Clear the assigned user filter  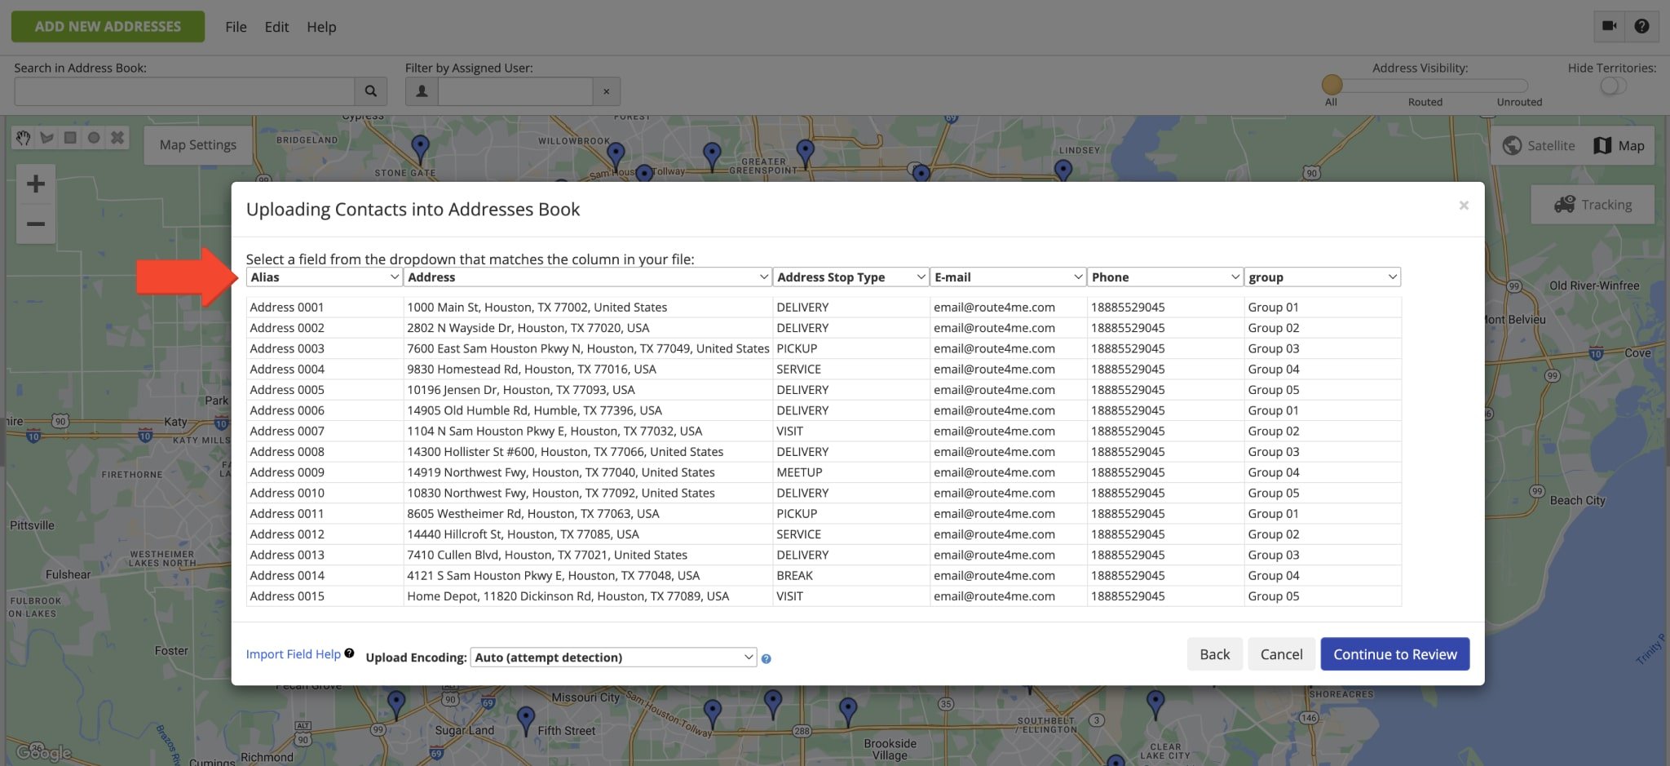coord(606,91)
